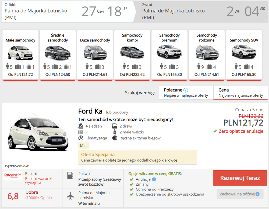
Task: Click the green check beside Ubezpieczenie od skutków uszkodzenia
Action: pos(132,194)
